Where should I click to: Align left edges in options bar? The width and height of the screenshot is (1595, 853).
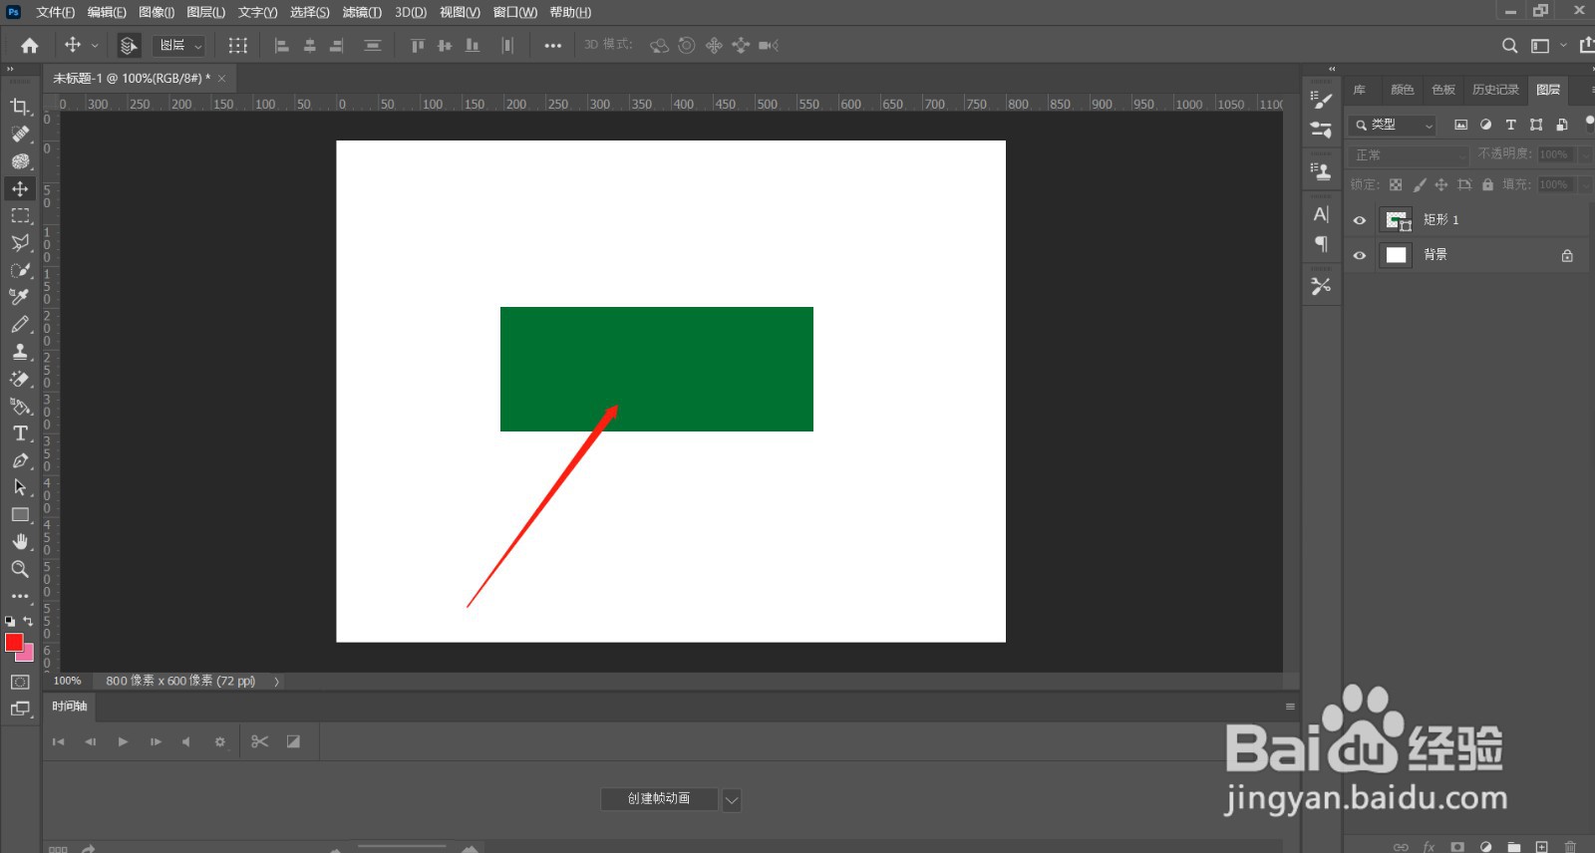(x=282, y=46)
